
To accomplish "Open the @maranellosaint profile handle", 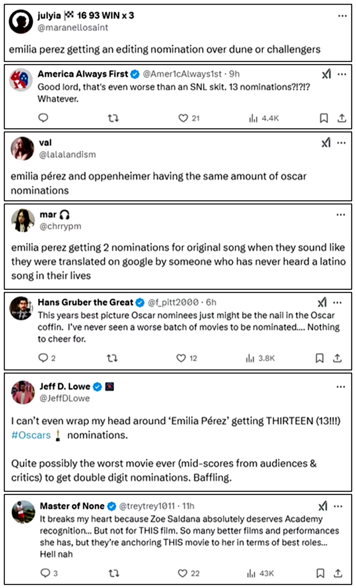I will click(x=73, y=28).
